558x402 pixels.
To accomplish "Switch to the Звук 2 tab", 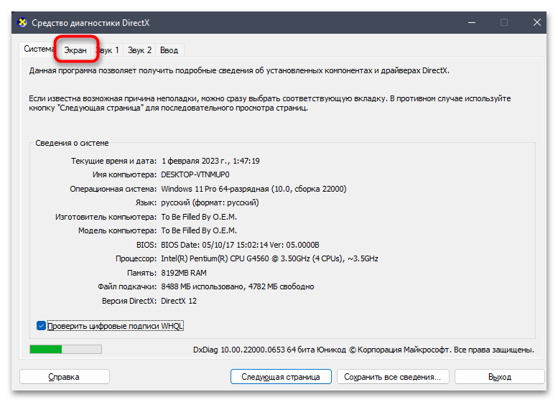I will click(x=139, y=50).
